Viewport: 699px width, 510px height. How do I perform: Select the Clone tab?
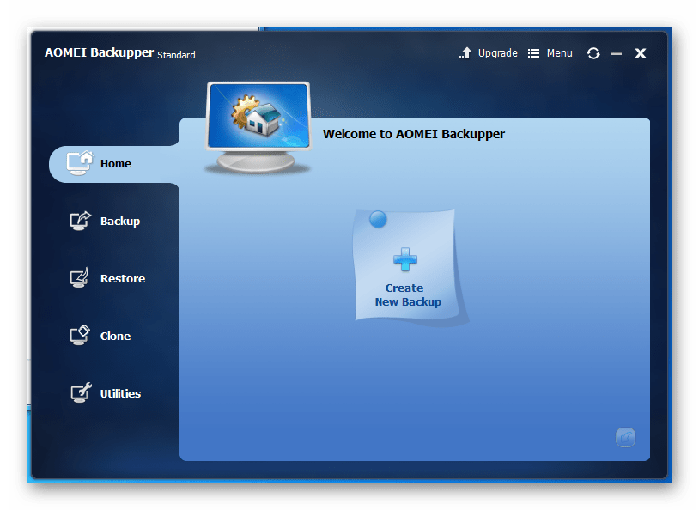(x=115, y=337)
